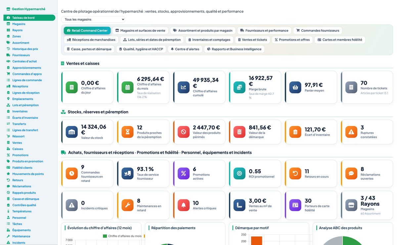The height and width of the screenshot is (245, 397).
Task: Click the warehouse icon on Valeur du stock
Action: 71,132
